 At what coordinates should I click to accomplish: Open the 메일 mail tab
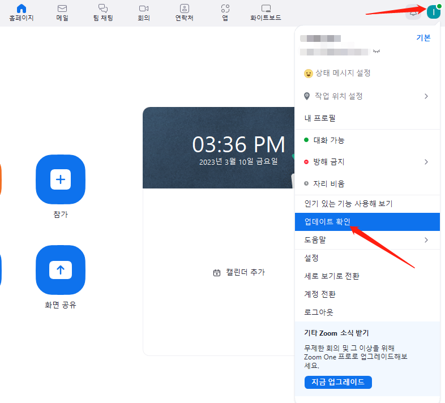click(x=62, y=13)
